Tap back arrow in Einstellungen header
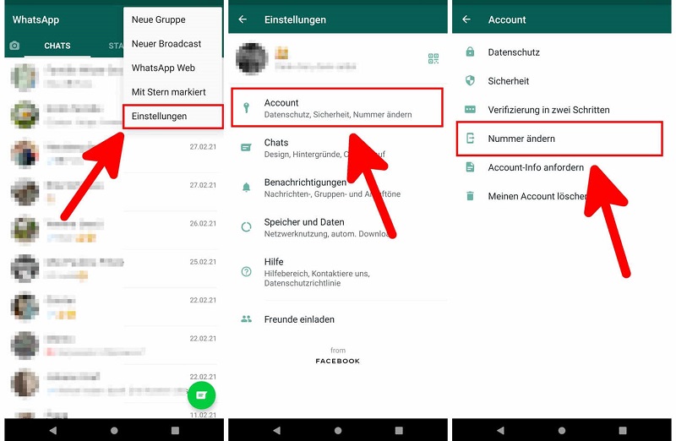 pyautogui.click(x=243, y=19)
